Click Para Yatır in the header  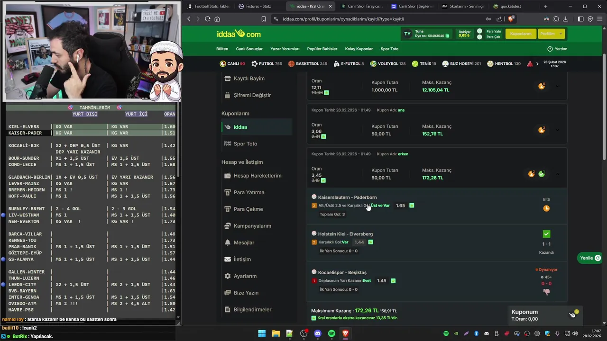pyautogui.click(x=494, y=31)
